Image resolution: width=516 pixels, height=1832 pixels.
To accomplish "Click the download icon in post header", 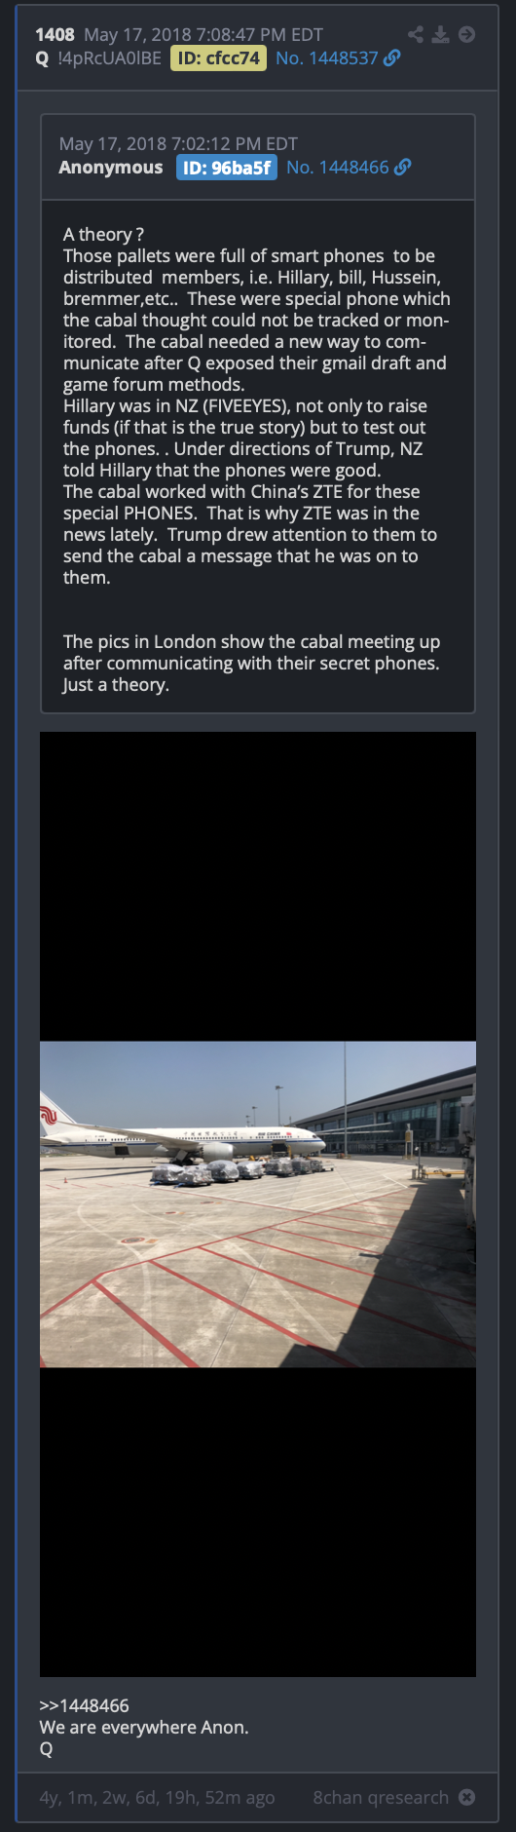I will (441, 35).
